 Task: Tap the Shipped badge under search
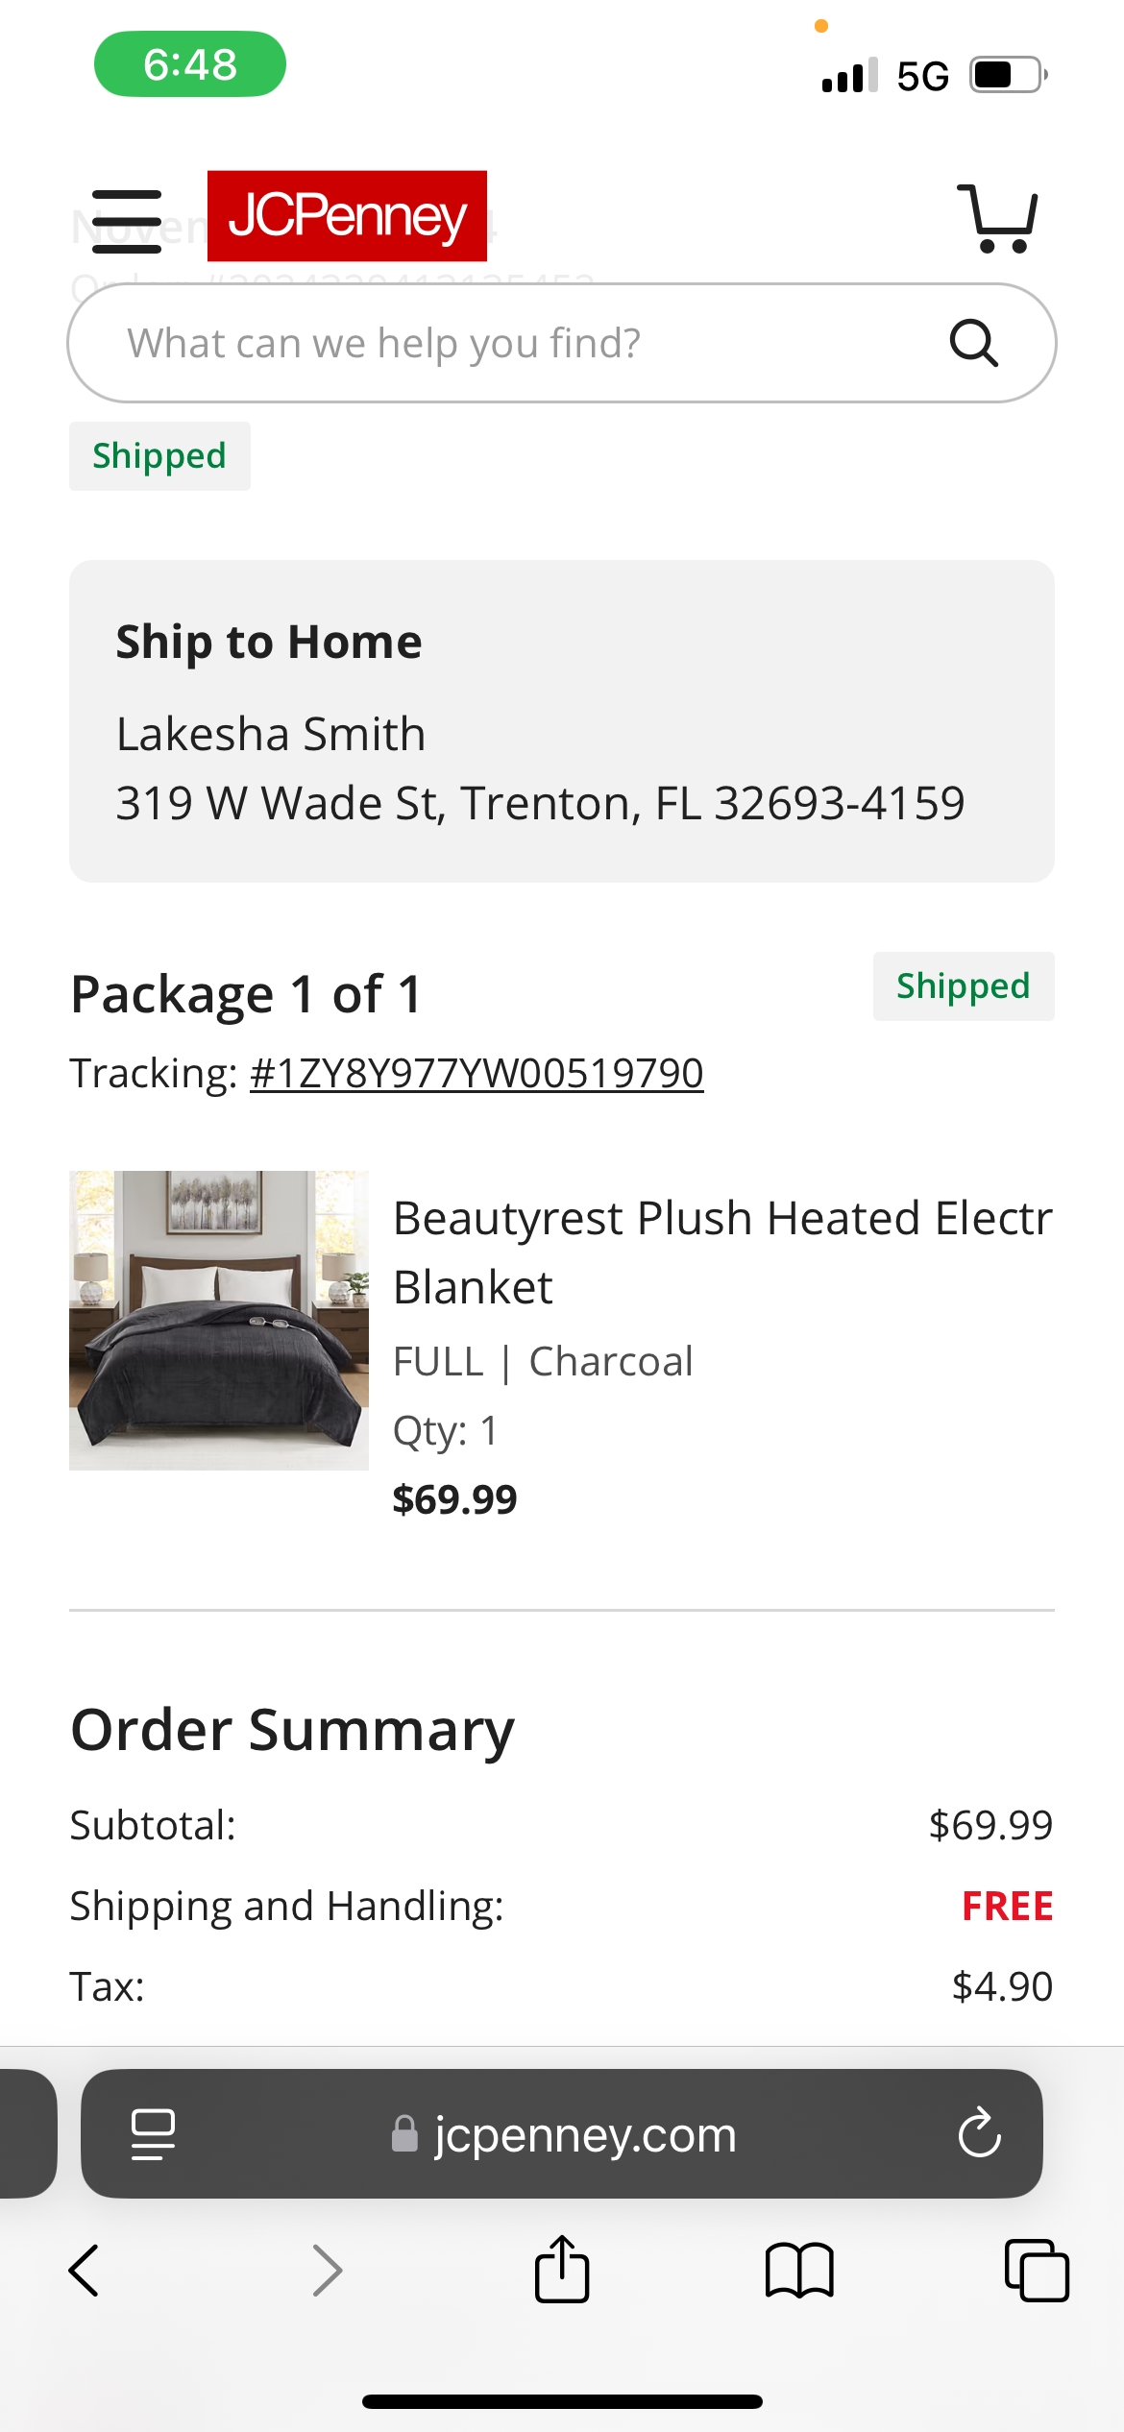(159, 456)
